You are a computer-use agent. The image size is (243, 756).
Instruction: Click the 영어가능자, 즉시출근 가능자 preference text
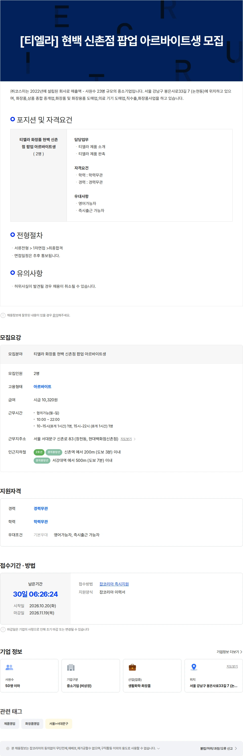point(76,535)
